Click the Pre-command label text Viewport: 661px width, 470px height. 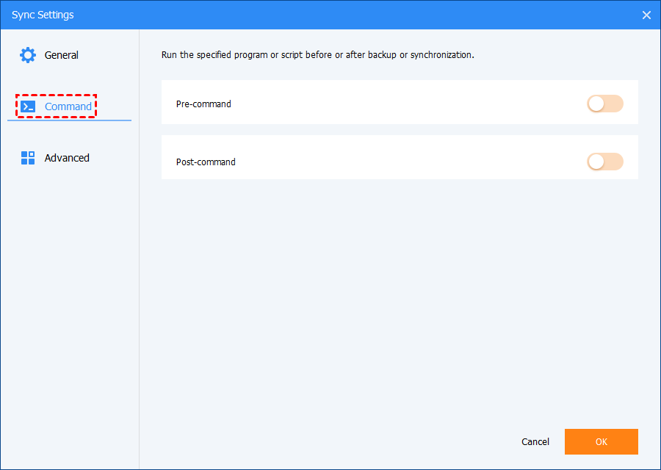point(203,104)
